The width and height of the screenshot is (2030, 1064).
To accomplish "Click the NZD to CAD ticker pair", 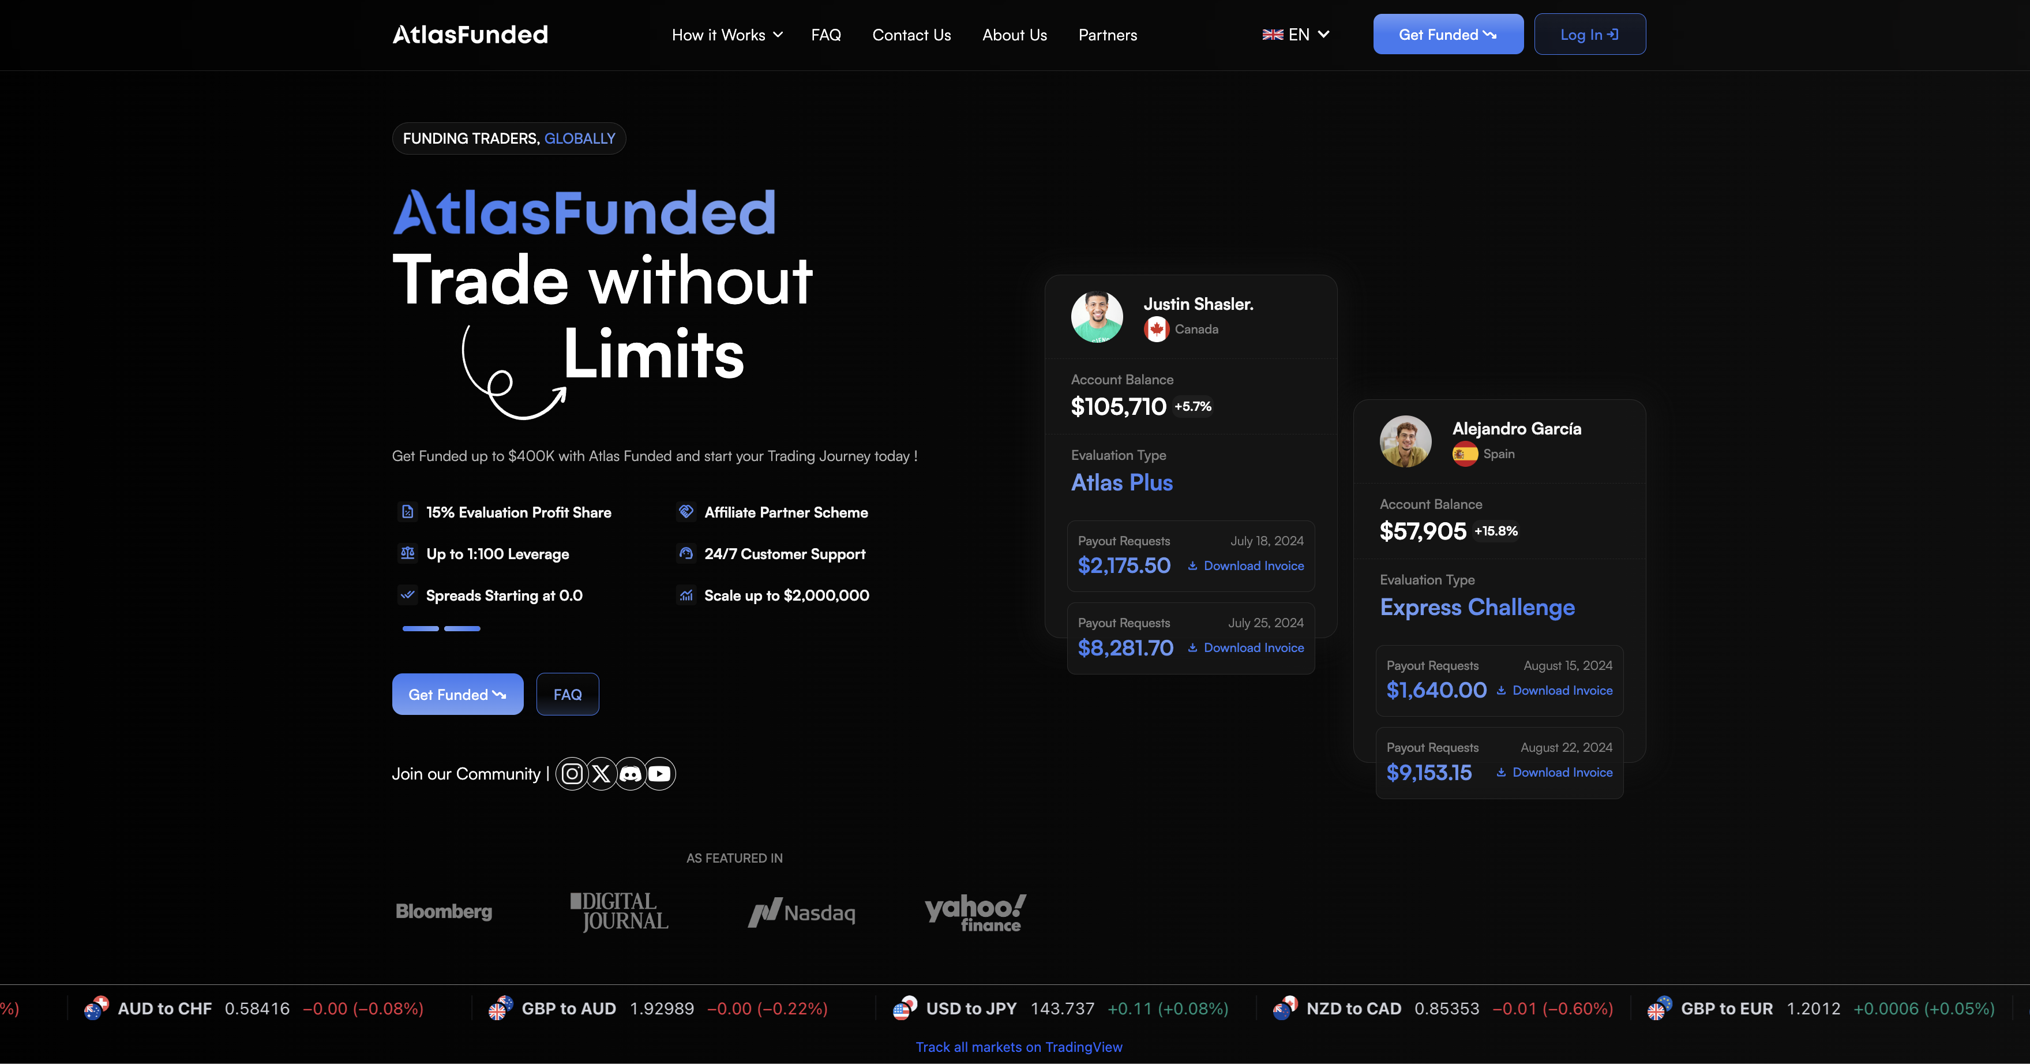I will [1354, 1009].
